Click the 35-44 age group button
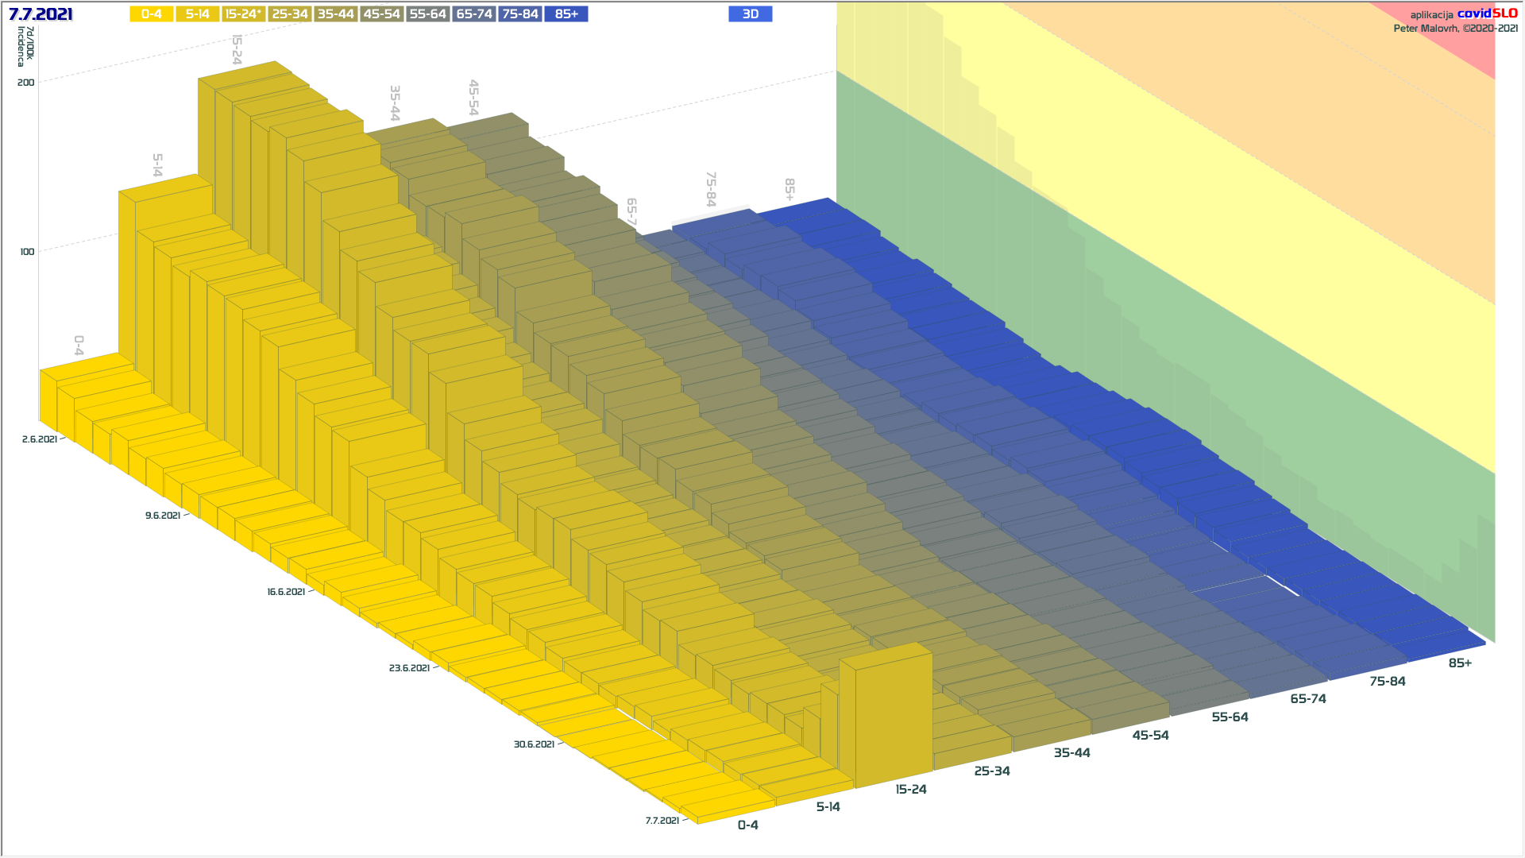 coord(335,14)
